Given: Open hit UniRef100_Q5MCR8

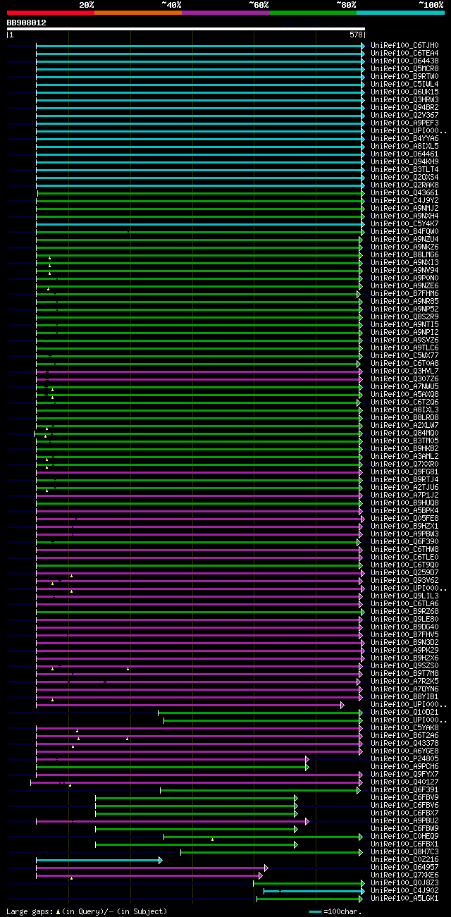Looking at the screenshot, I should pyautogui.click(x=404, y=68).
